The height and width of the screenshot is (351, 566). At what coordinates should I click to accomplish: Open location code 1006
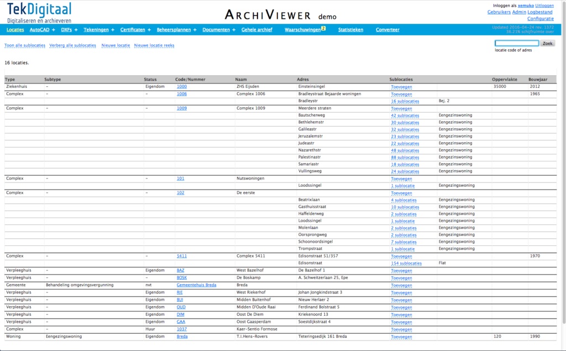pyautogui.click(x=181, y=94)
